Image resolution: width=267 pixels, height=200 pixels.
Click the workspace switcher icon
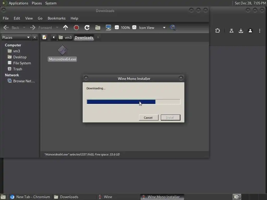click(x=237, y=197)
